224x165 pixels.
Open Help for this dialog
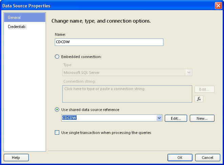[x=16, y=158]
